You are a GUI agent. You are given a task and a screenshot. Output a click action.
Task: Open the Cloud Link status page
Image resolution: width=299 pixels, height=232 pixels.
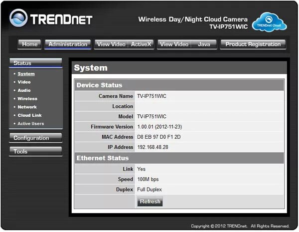click(29, 115)
